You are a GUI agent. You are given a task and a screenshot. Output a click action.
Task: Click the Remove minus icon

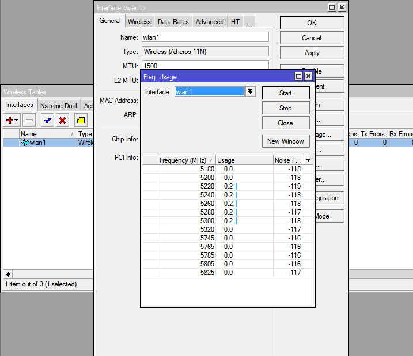29,120
